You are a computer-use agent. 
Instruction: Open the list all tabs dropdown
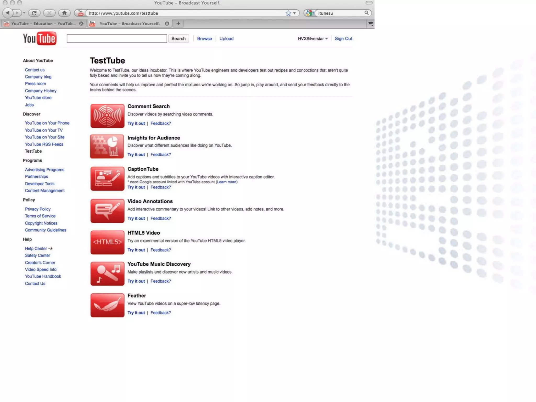point(371,24)
